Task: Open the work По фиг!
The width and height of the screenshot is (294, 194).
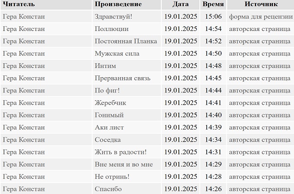Action: click(107, 91)
